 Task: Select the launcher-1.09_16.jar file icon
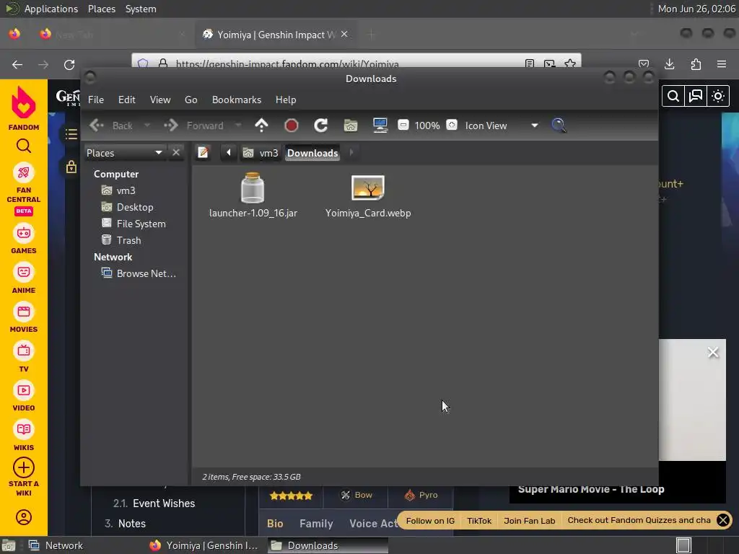click(x=253, y=188)
